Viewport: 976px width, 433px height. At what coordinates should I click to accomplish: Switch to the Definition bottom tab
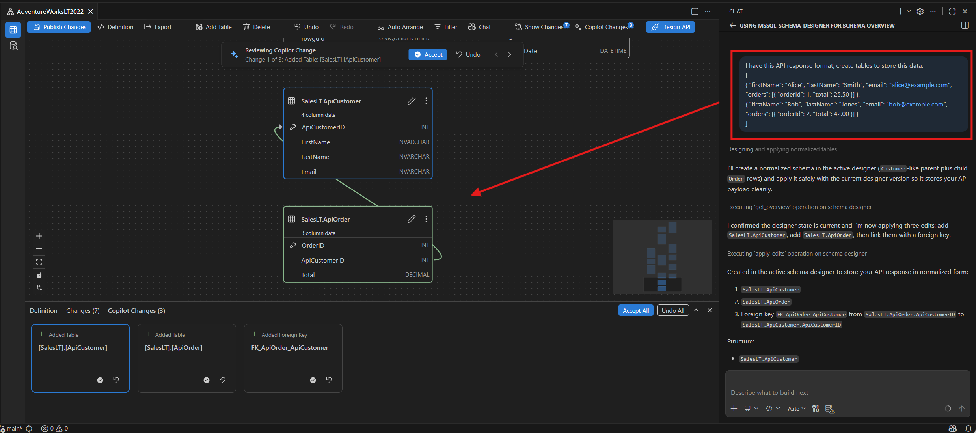point(43,311)
